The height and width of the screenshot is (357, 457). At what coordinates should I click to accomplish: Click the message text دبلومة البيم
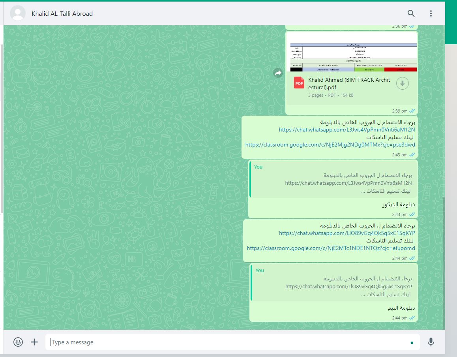[401, 308]
